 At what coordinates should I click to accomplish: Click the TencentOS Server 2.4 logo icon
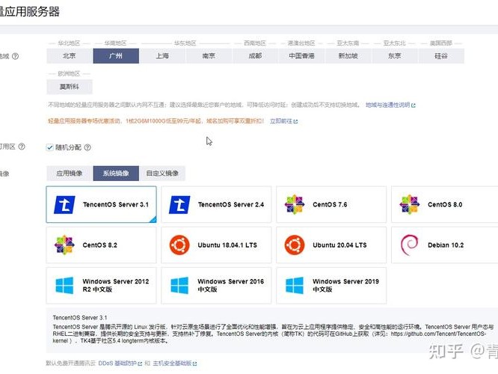(x=179, y=205)
